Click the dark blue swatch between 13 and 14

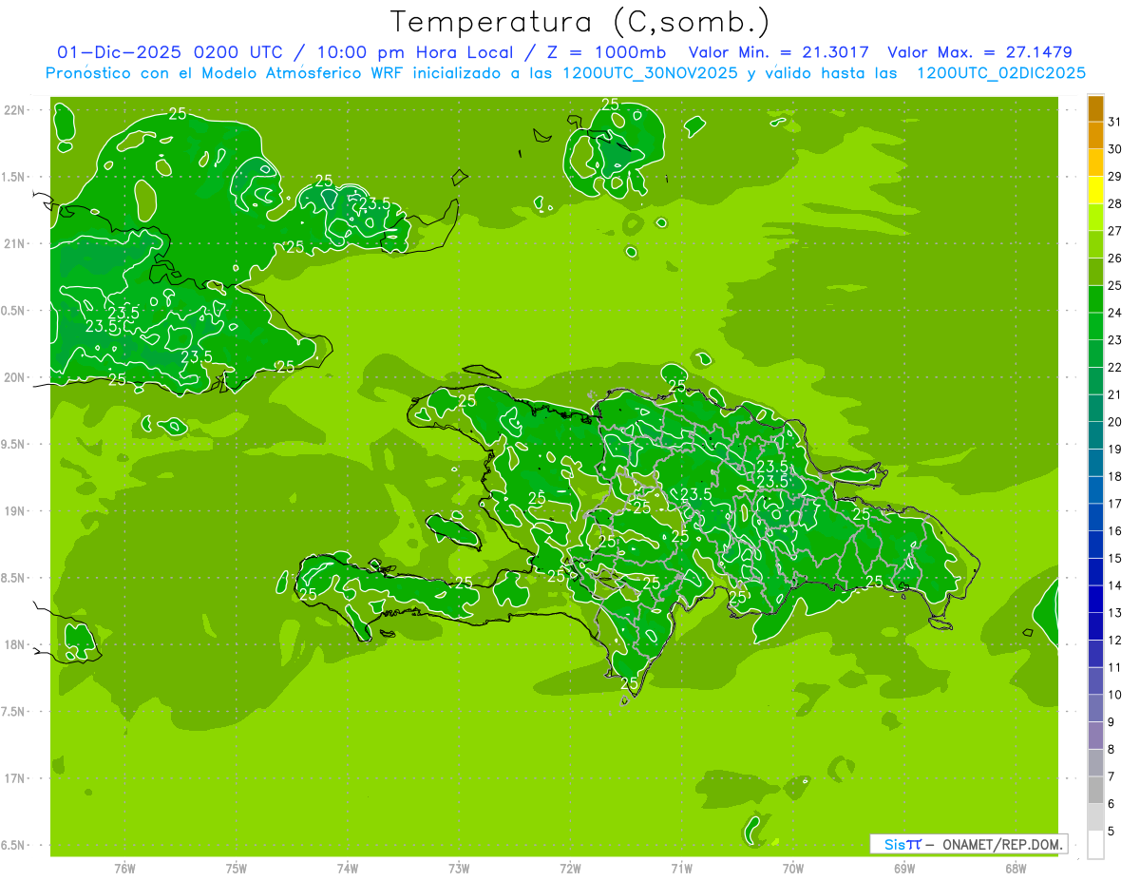[1095, 599]
